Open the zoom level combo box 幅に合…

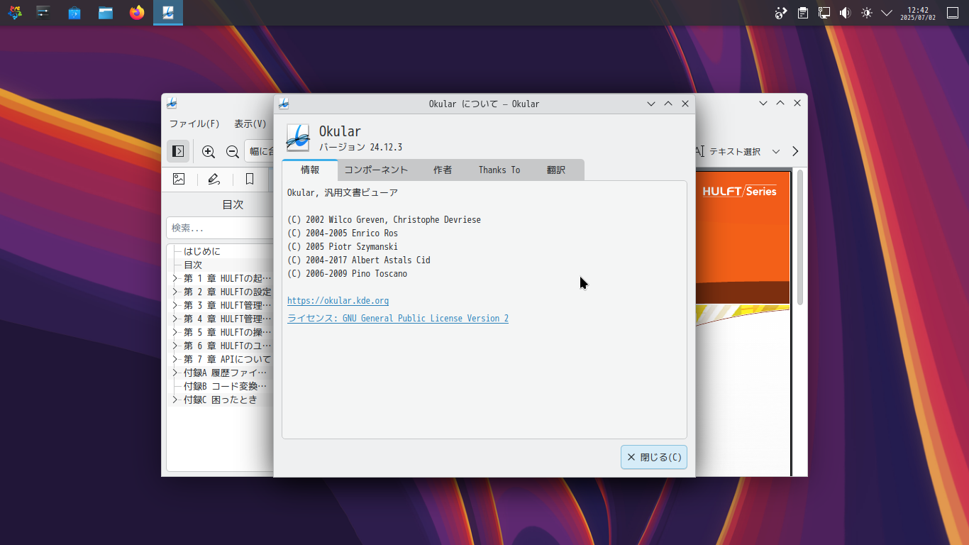pyautogui.click(x=260, y=151)
